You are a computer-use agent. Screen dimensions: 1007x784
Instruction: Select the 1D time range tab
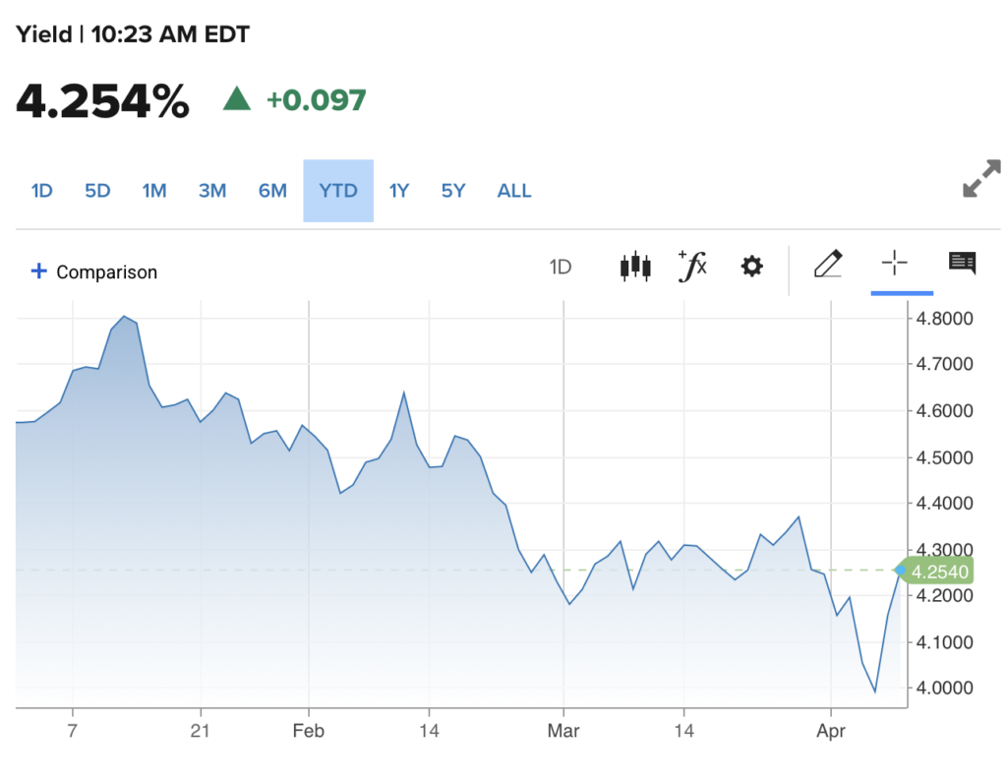(41, 191)
